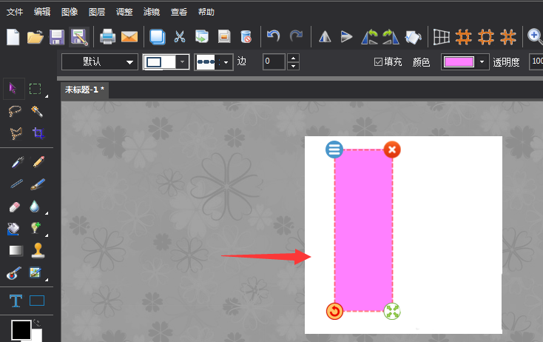Click the zoom in magnifier icon
Image resolution: width=543 pixels, height=342 pixels.
[x=535, y=37]
